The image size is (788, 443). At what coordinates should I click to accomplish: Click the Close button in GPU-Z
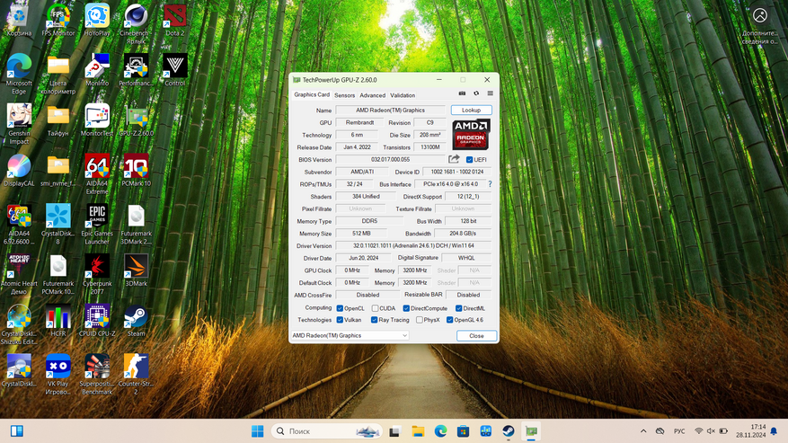click(x=476, y=335)
